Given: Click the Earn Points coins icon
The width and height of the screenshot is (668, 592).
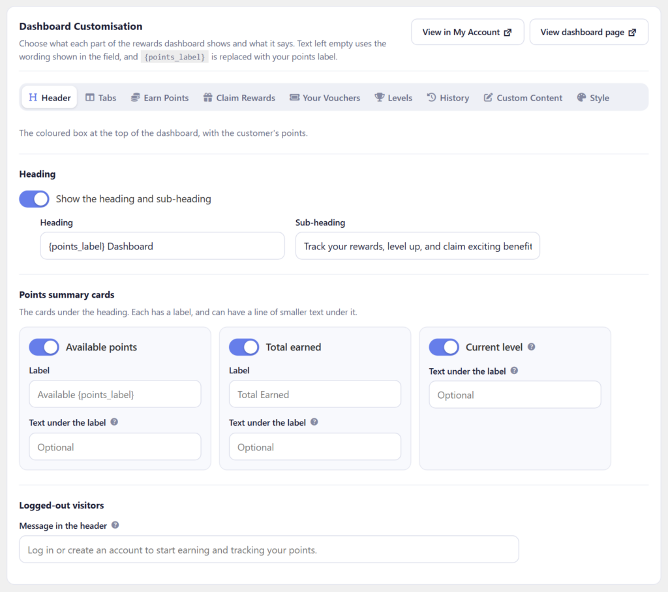Looking at the screenshot, I should pyautogui.click(x=135, y=98).
